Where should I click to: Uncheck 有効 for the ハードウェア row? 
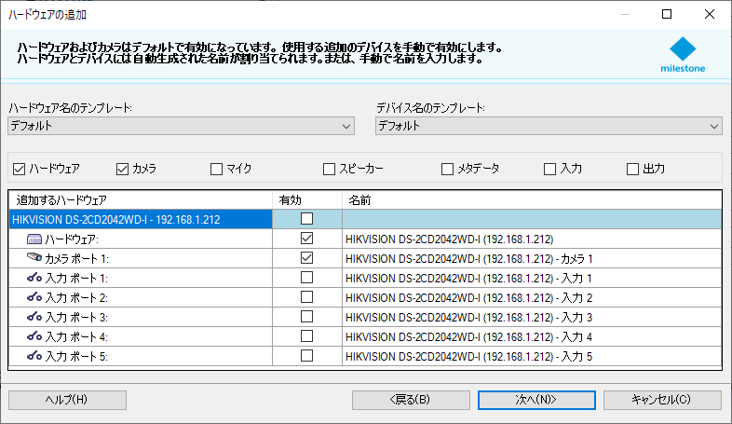click(x=306, y=239)
